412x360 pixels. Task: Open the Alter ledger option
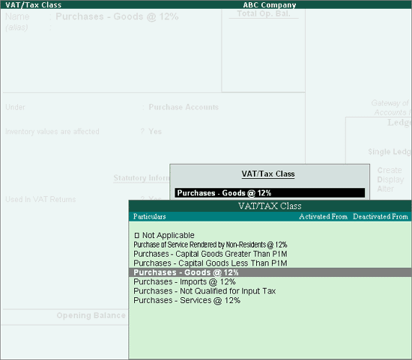(x=386, y=189)
